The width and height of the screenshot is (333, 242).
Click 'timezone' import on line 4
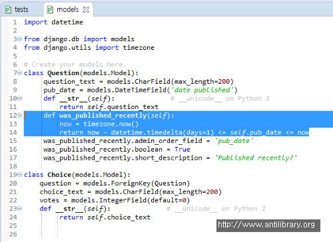[x=139, y=47]
